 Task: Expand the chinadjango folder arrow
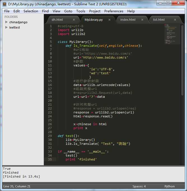[6, 22]
